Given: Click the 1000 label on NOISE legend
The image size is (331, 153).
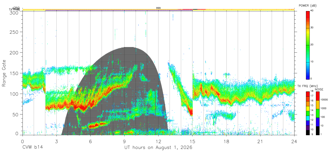Looking at the screenshot, I should 323,108.
